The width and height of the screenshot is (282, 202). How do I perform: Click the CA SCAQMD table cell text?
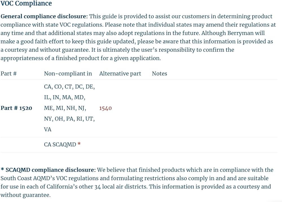(x=60, y=144)
